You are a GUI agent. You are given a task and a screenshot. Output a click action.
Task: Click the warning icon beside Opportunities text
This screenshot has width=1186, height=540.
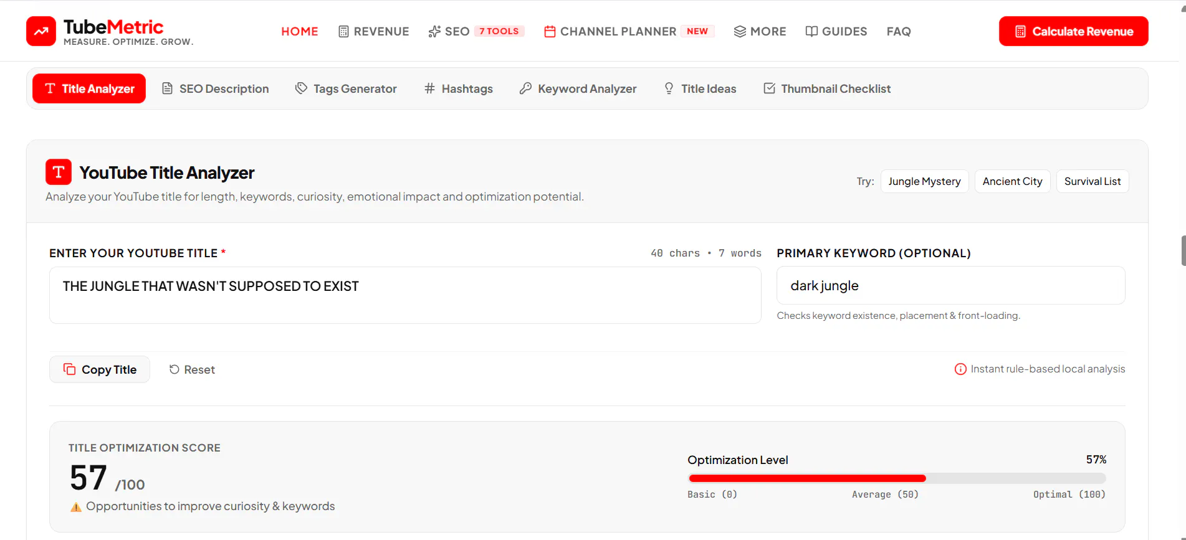point(76,507)
